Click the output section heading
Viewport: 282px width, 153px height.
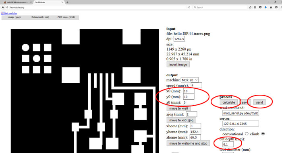tap(172, 75)
